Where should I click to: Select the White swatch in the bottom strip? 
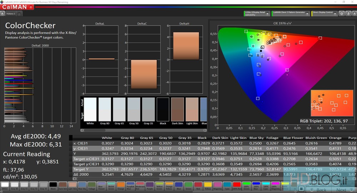5,186
